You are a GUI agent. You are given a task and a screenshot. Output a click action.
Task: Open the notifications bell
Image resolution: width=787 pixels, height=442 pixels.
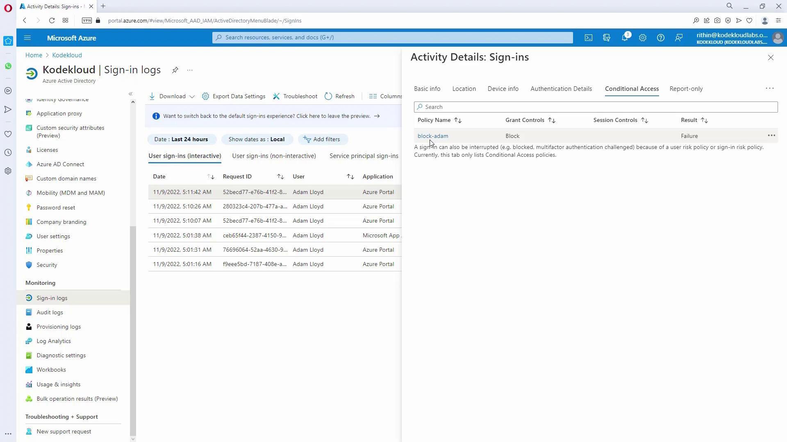point(624,38)
